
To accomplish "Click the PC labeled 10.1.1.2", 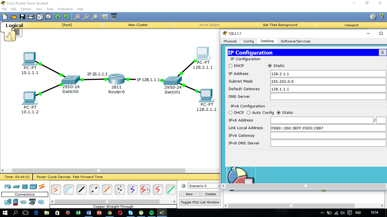I will [x=29, y=98].
